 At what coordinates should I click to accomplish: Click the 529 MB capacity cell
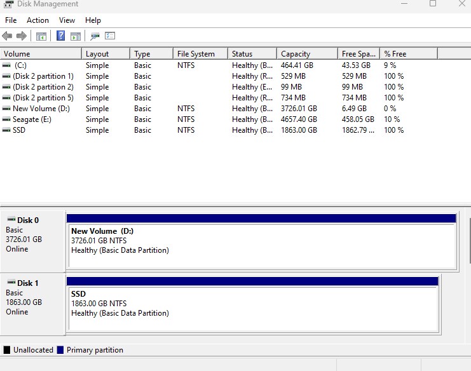[293, 76]
